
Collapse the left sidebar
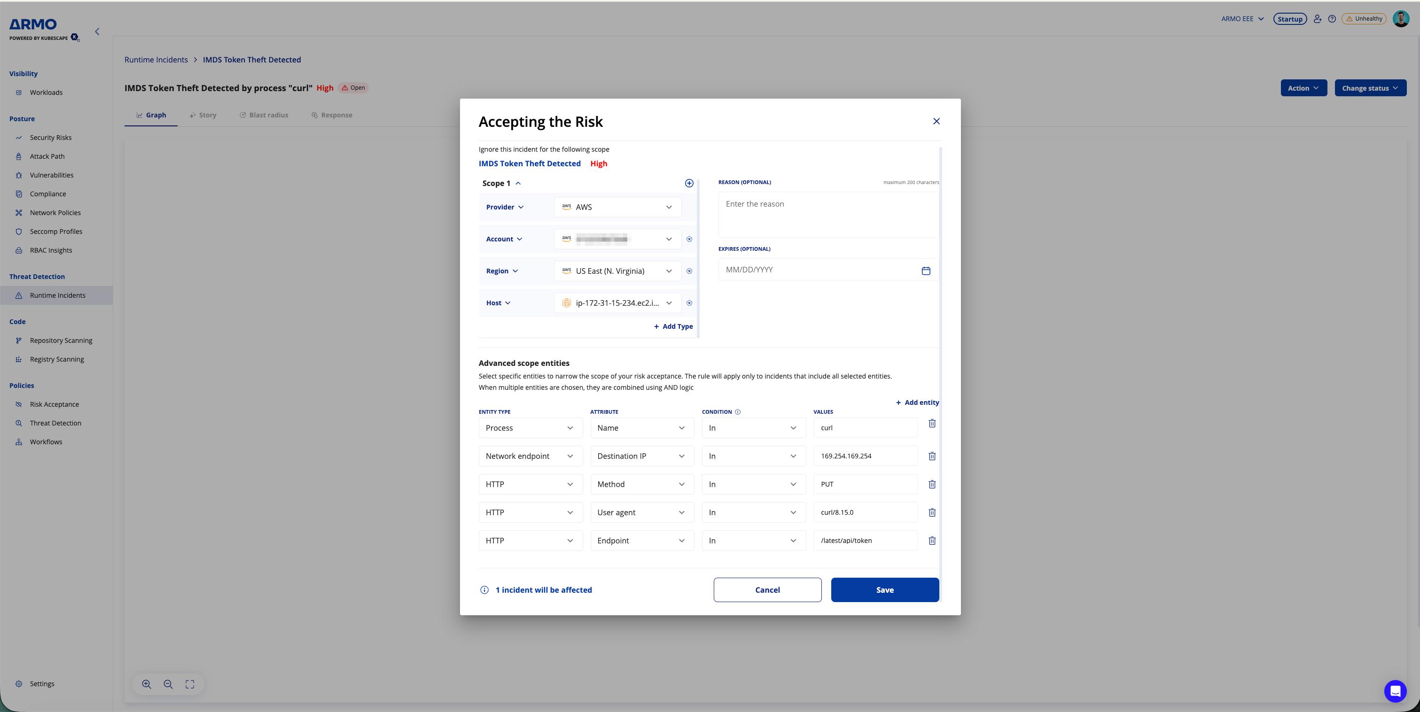(97, 31)
